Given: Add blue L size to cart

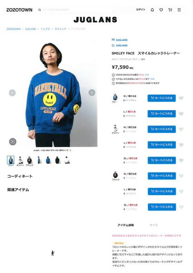Looking at the screenshot, I should (x=162, y=114).
